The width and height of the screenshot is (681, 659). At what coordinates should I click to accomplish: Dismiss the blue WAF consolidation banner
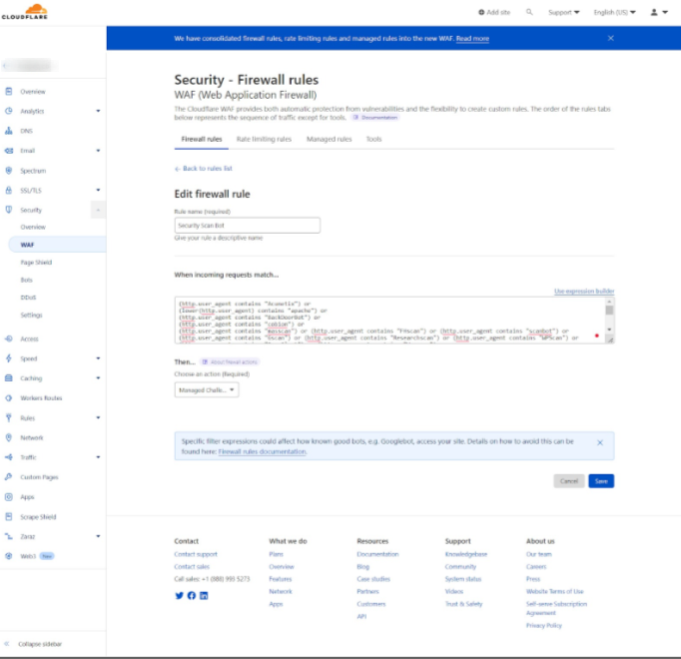pos(611,38)
